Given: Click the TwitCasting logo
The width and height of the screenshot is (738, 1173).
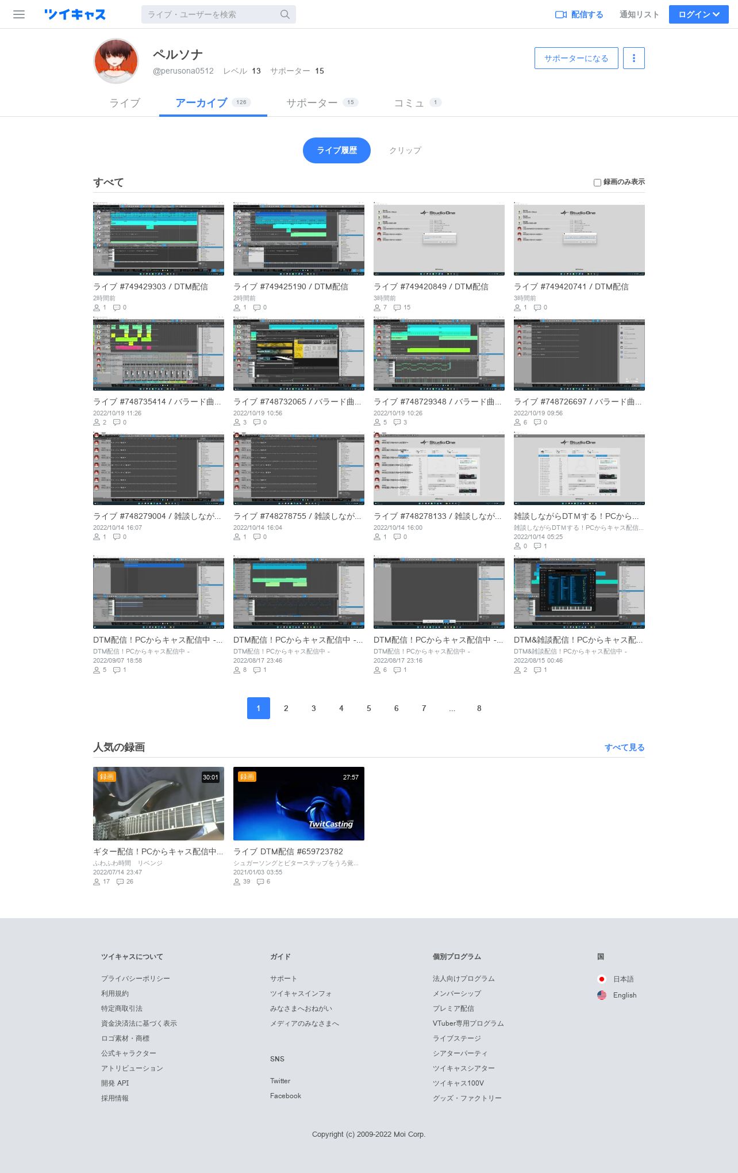Looking at the screenshot, I should pos(75,14).
